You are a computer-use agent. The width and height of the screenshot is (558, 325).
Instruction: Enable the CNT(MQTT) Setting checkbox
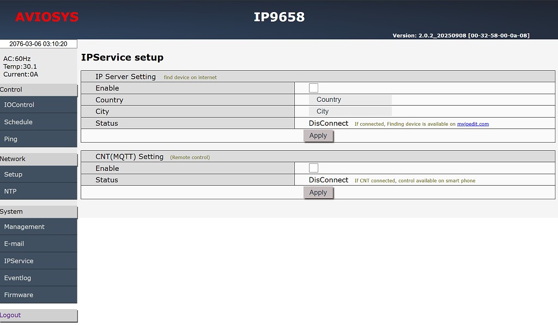pyautogui.click(x=313, y=168)
